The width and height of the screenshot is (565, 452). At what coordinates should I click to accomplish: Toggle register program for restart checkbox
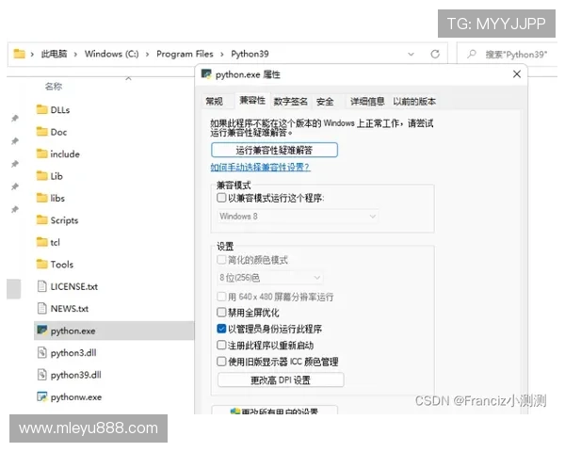pyautogui.click(x=221, y=345)
